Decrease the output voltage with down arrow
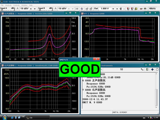This screenshot has height=120, width=160. [x=113, y=9]
